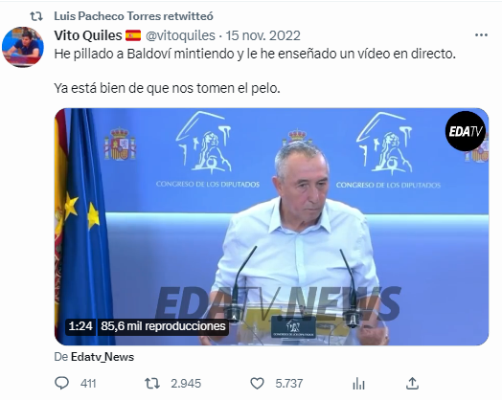Screen dimensions: 502x400
Task: View tweet analytics bar chart icon
Action: click(358, 383)
